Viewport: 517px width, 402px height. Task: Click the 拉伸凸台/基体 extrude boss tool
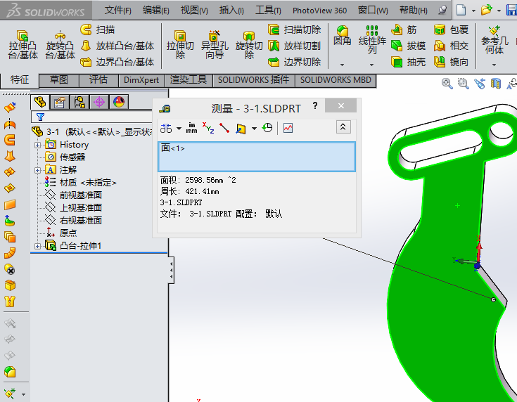coord(23,44)
